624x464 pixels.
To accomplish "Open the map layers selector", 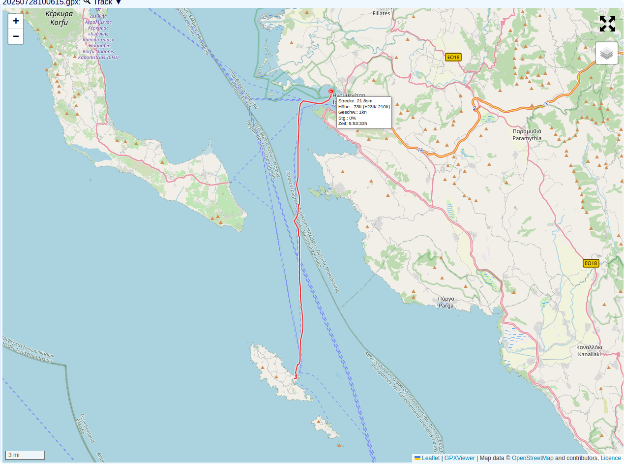I will (607, 53).
